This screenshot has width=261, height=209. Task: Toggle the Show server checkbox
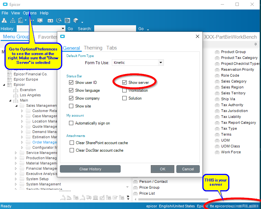(124, 83)
